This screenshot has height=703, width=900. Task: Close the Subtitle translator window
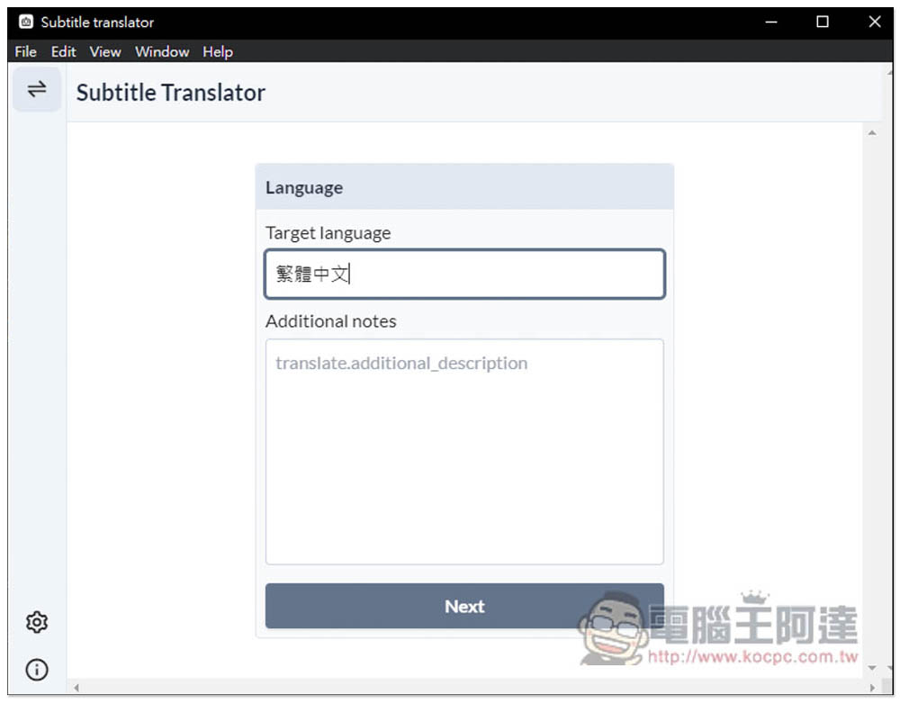coord(874,22)
